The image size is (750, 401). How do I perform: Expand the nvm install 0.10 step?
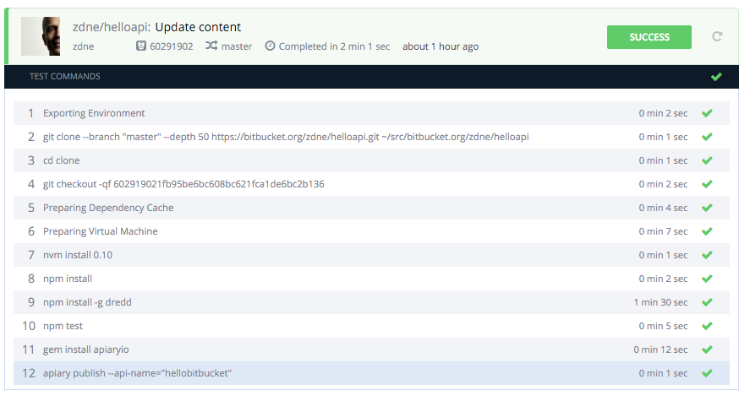pyautogui.click(x=372, y=255)
